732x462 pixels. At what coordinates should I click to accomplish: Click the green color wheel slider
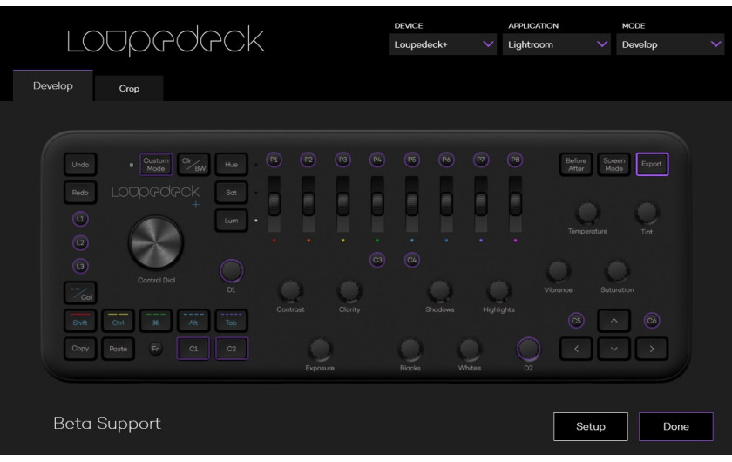[x=377, y=204]
